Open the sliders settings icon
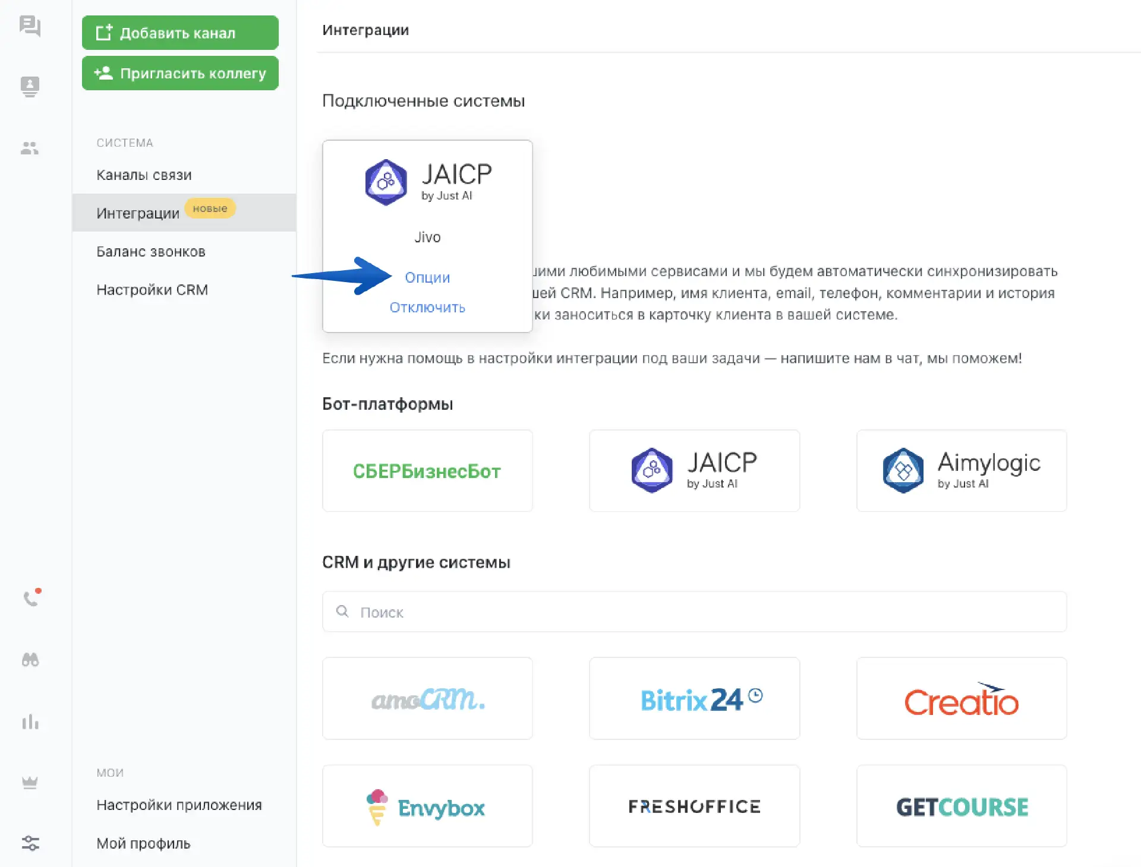The image size is (1141, 867). [30, 843]
